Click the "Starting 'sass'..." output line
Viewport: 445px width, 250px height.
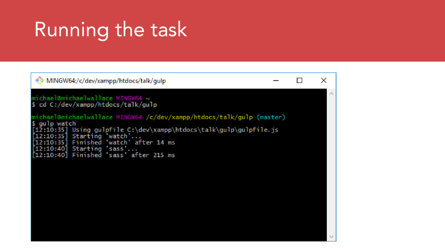pyautogui.click(x=85, y=148)
